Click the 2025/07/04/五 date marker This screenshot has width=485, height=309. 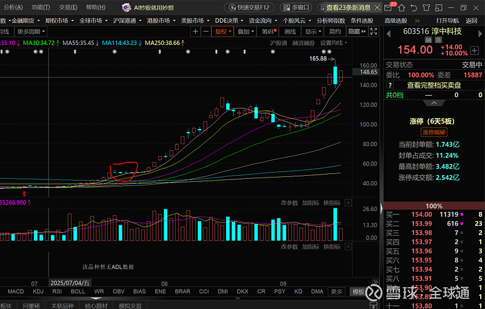(x=70, y=283)
